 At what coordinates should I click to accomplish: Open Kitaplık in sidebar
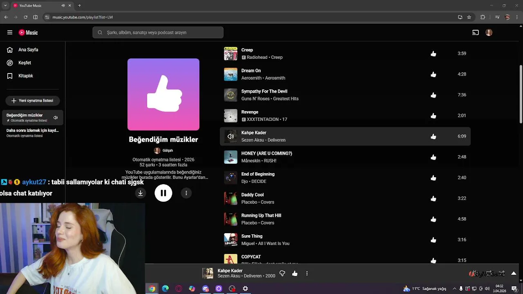pos(33,76)
